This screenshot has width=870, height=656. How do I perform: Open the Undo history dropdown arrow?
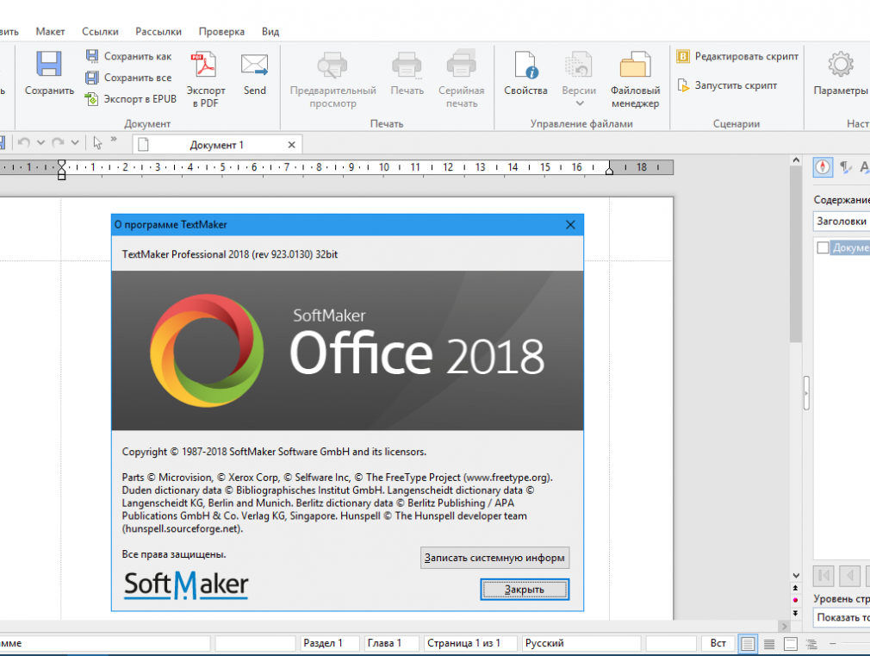[x=40, y=143]
